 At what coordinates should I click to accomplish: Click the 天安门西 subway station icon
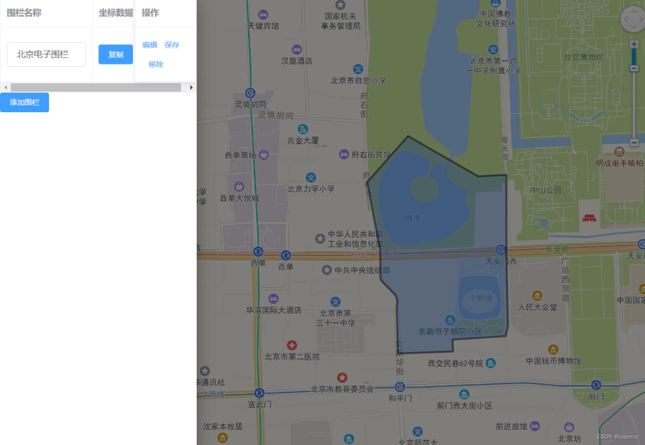[x=501, y=250]
